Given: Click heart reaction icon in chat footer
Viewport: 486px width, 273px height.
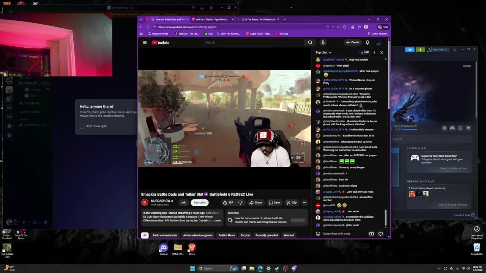Looking at the screenshot, I should (380, 234).
